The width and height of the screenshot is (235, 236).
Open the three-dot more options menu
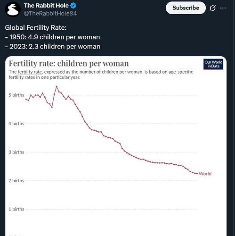(x=223, y=8)
